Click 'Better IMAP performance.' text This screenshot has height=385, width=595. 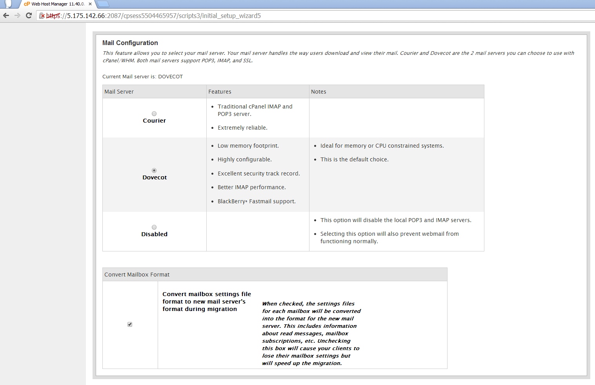click(x=252, y=187)
